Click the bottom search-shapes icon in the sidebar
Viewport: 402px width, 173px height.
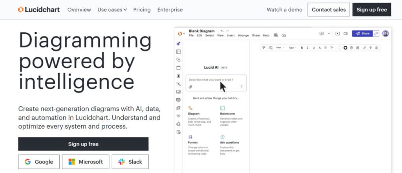click(179, 132)
